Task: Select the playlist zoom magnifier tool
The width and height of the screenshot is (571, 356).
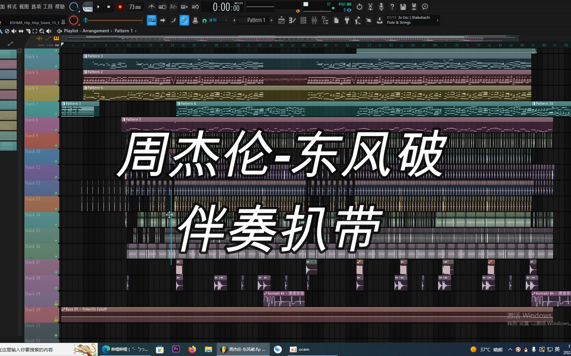Action: (x=42, y=31)
